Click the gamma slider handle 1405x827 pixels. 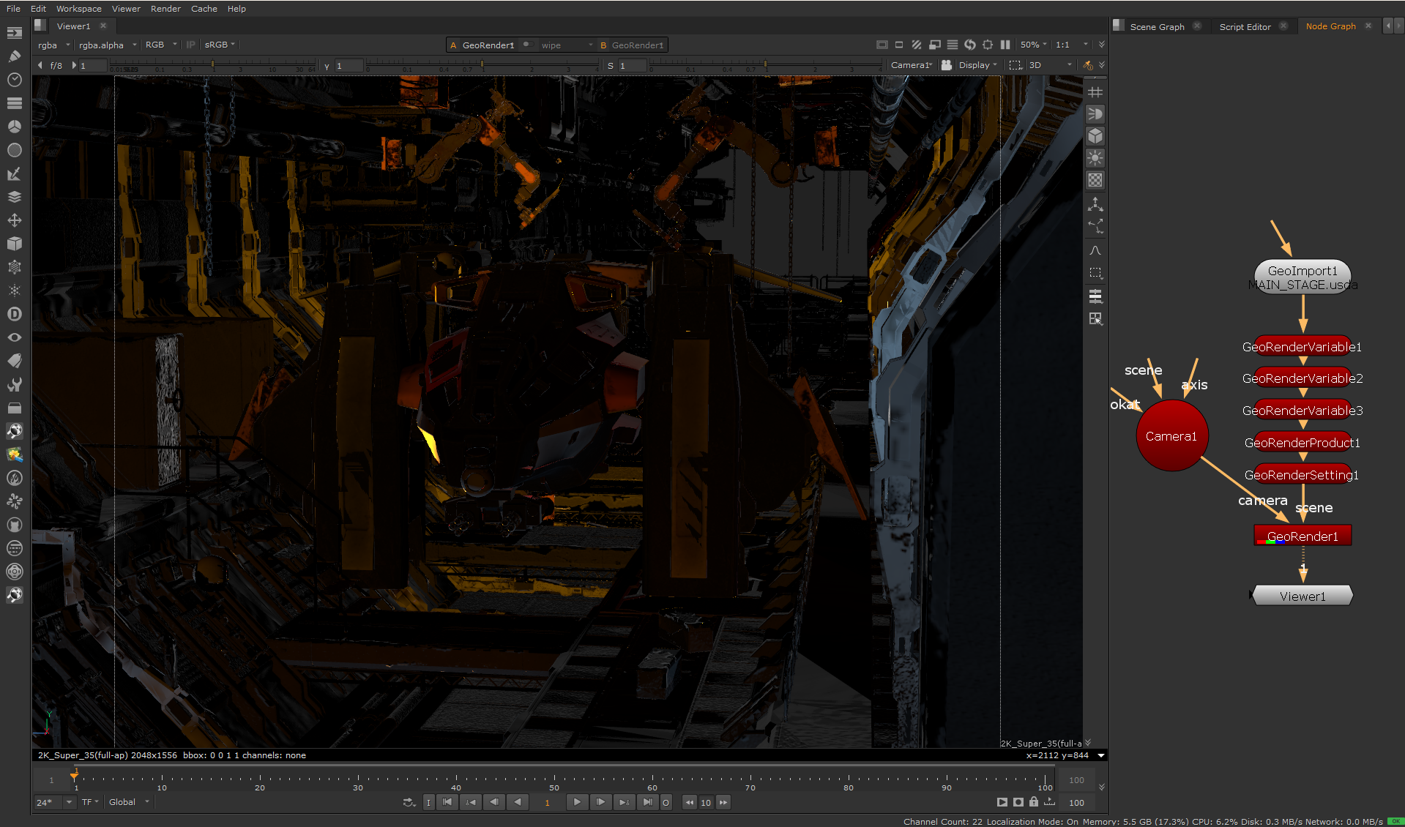(482, 65)
